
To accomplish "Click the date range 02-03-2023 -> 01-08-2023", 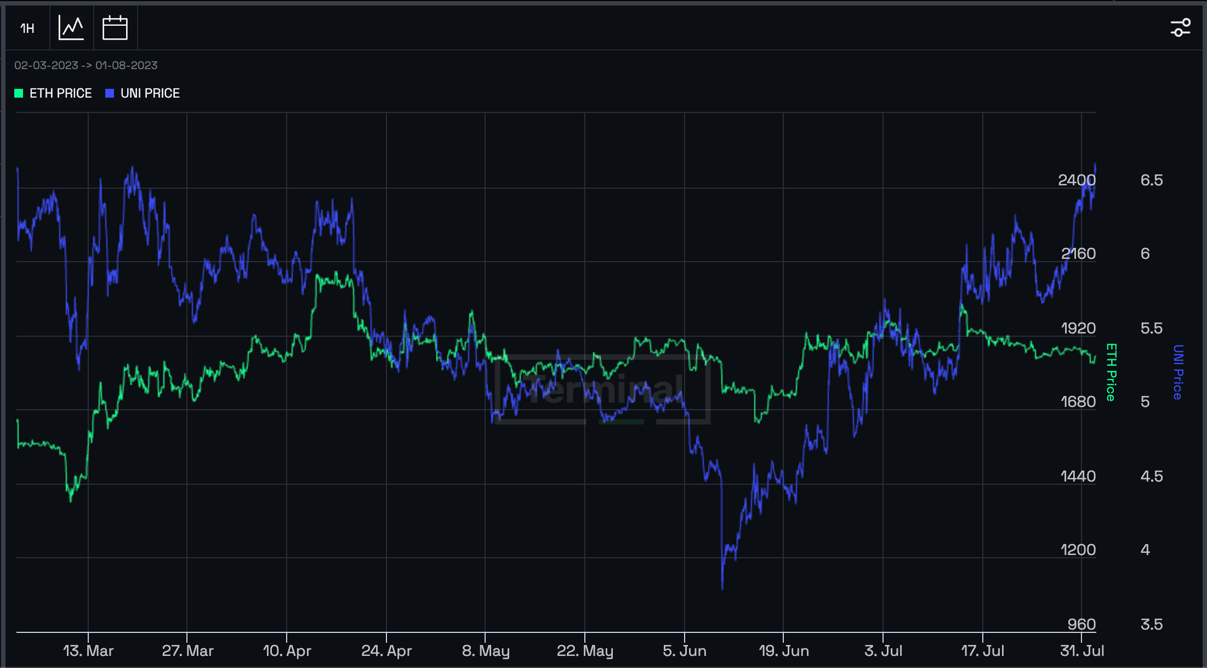I will pos(86,65).
